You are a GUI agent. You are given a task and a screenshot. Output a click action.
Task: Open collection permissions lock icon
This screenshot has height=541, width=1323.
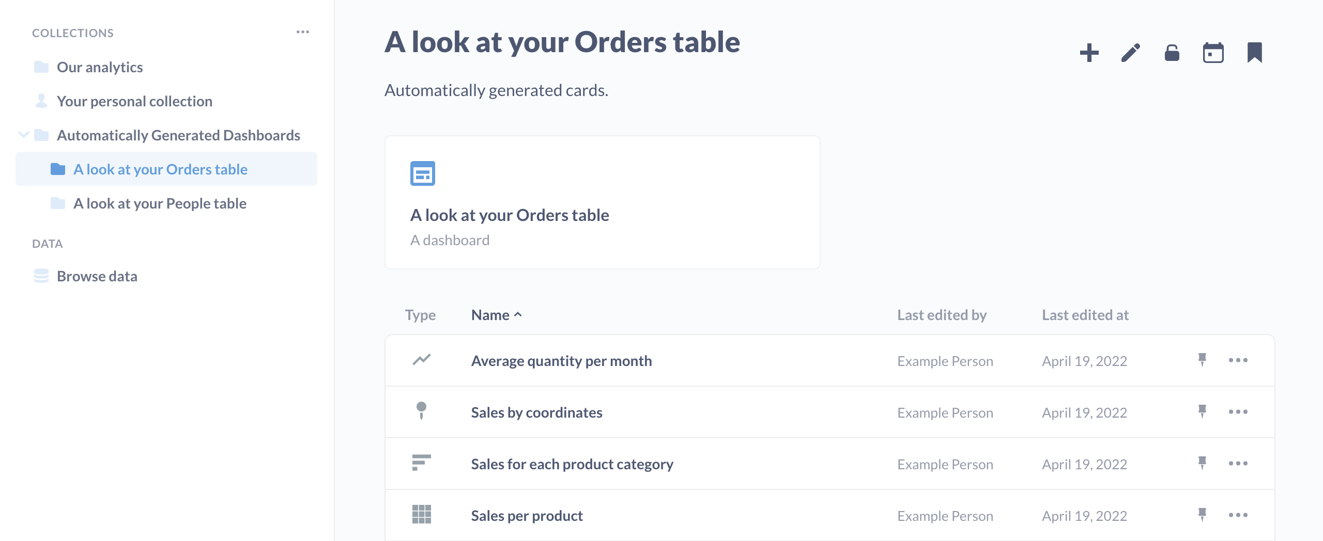click(x=1172, y=53)
